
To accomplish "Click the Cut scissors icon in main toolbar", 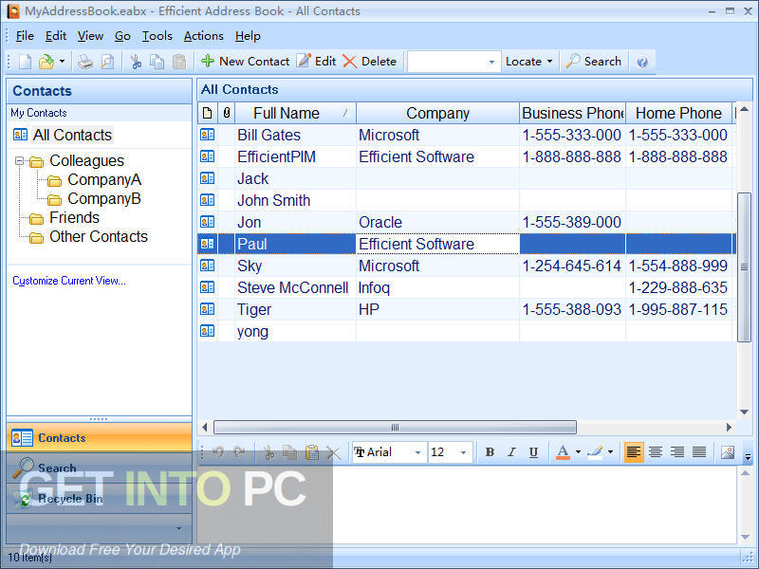I will click(x=136, y=62).
